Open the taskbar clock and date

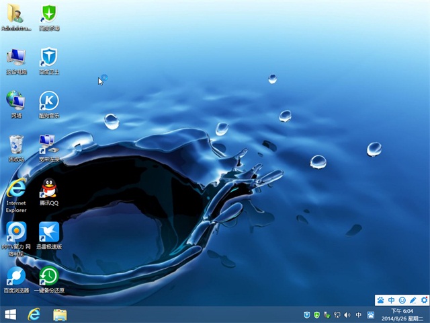(x=403, y=314)
